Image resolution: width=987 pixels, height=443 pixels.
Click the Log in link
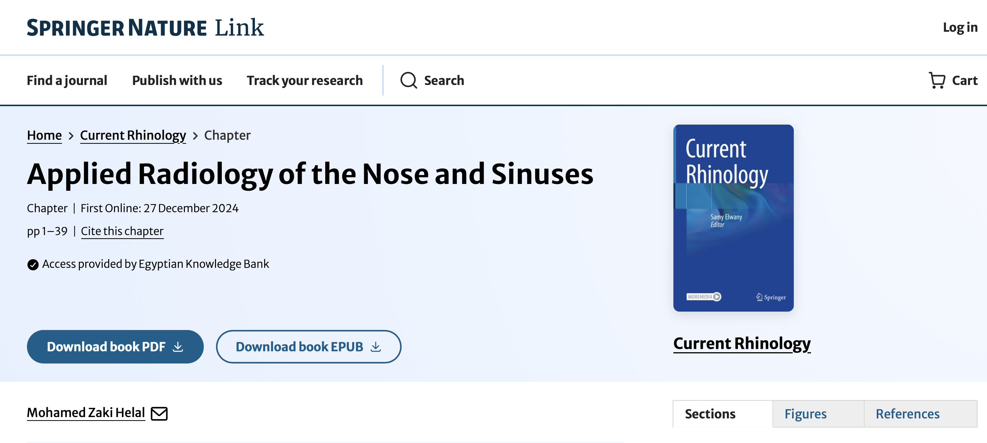click(x=960, y=28)
